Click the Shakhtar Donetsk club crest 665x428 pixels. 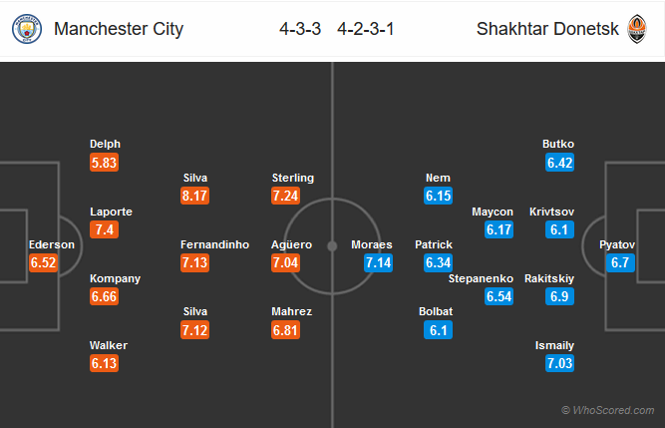pos(636,29)
